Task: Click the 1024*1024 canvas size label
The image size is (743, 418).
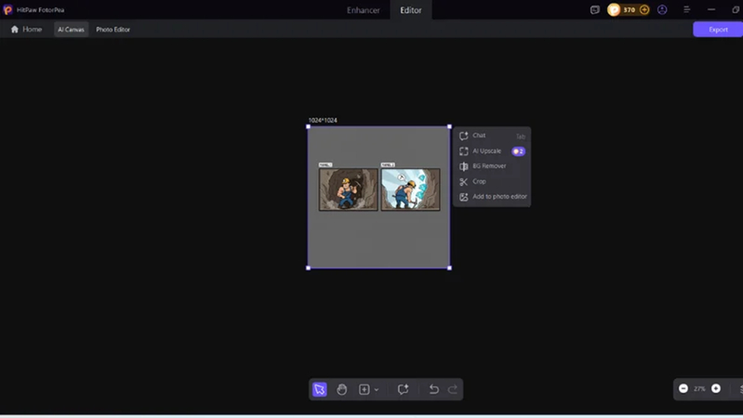Action: [x=323, y=120]
